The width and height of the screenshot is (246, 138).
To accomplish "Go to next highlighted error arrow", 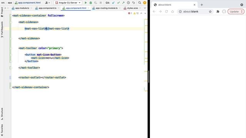I will (x=145, y=13).
